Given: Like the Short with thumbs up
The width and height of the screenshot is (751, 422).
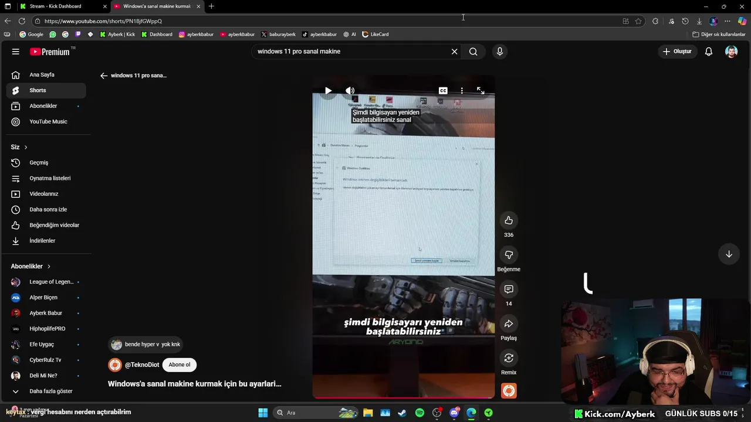Looking at the screenshot, I should point(509,220).
